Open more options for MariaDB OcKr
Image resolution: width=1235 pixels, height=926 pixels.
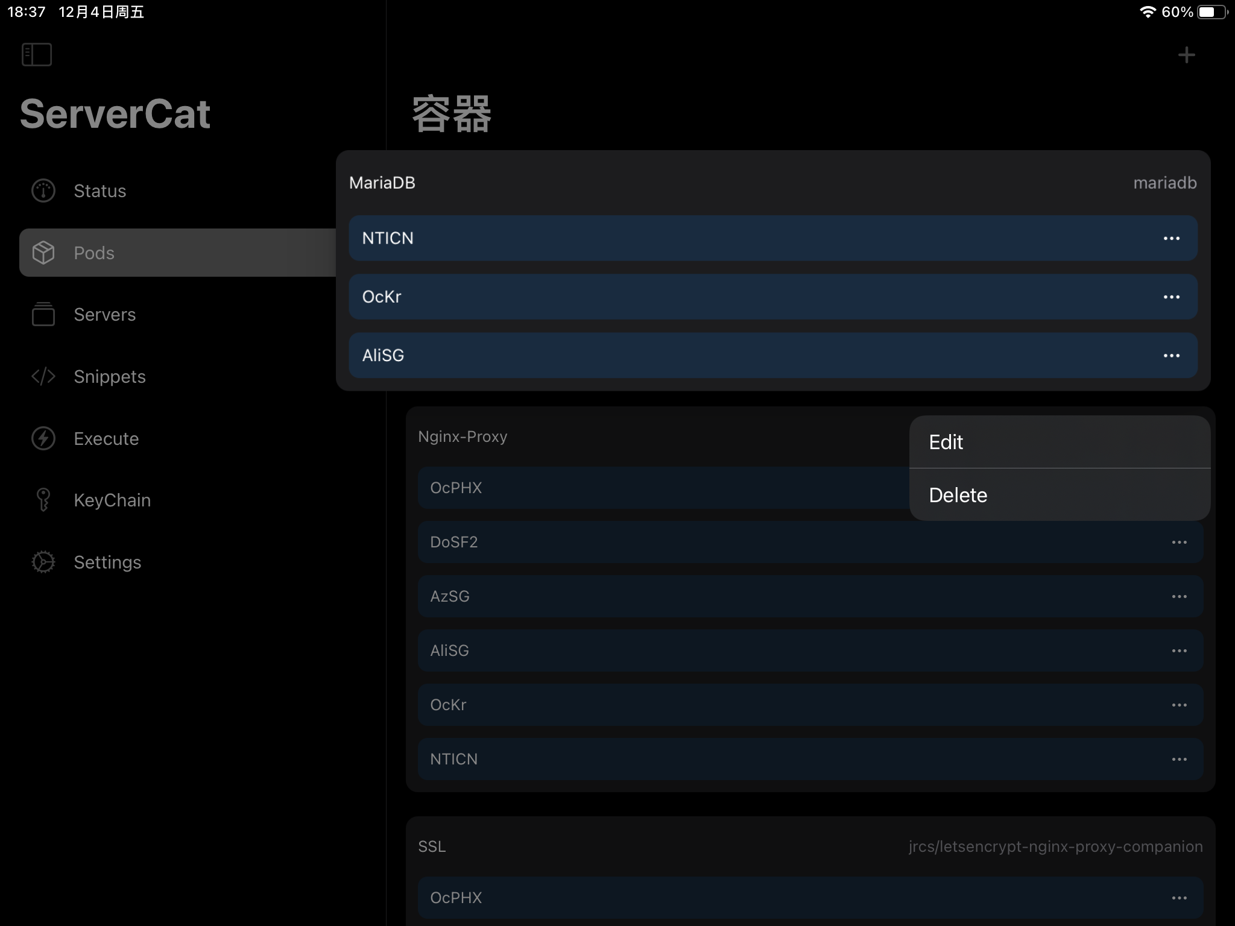tap(1171, 297)
